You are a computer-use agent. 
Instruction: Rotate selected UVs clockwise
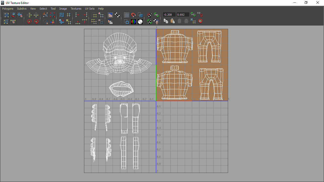[x=36, y=21]
